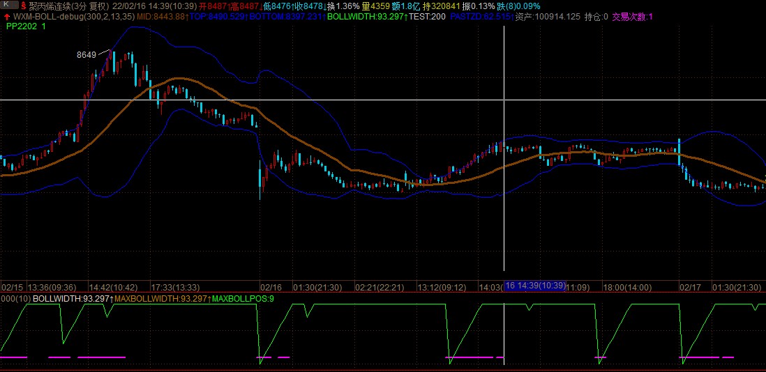The image size is (766, 372).
Task: Click the 振0.13% amplitude value
Action: pyautogui.click(x=479, y=6)
